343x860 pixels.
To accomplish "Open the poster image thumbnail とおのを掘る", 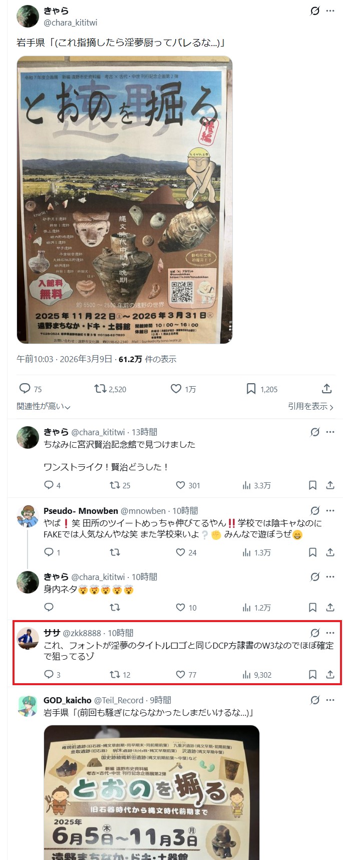I will click(125, 199).
